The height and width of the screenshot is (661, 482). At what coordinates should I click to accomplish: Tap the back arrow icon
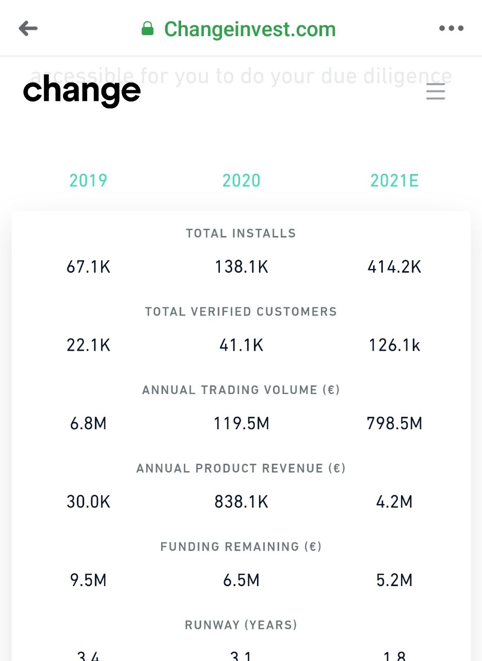[x=28, y=28]
